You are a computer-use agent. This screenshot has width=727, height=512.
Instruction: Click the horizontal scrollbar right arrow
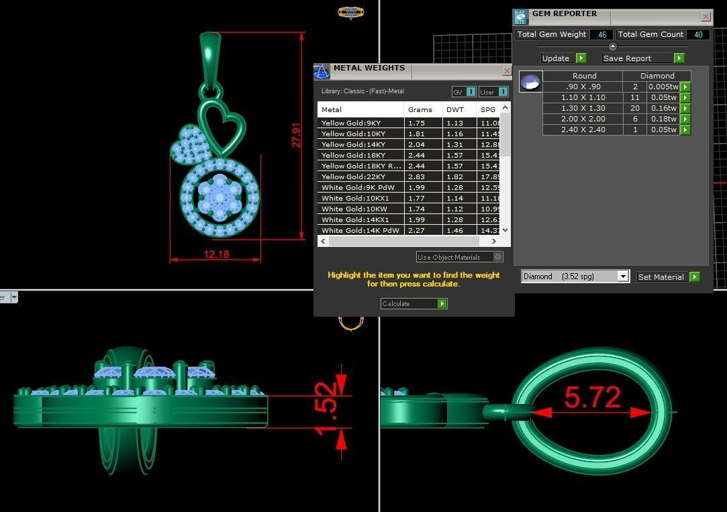494,242
